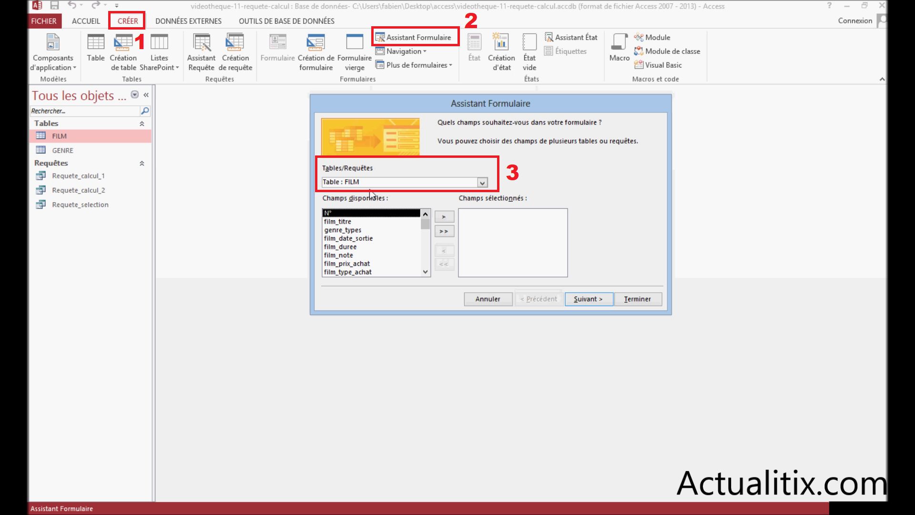Select the film_prix_achat field

pyautogui.click(x=371, y=264)
